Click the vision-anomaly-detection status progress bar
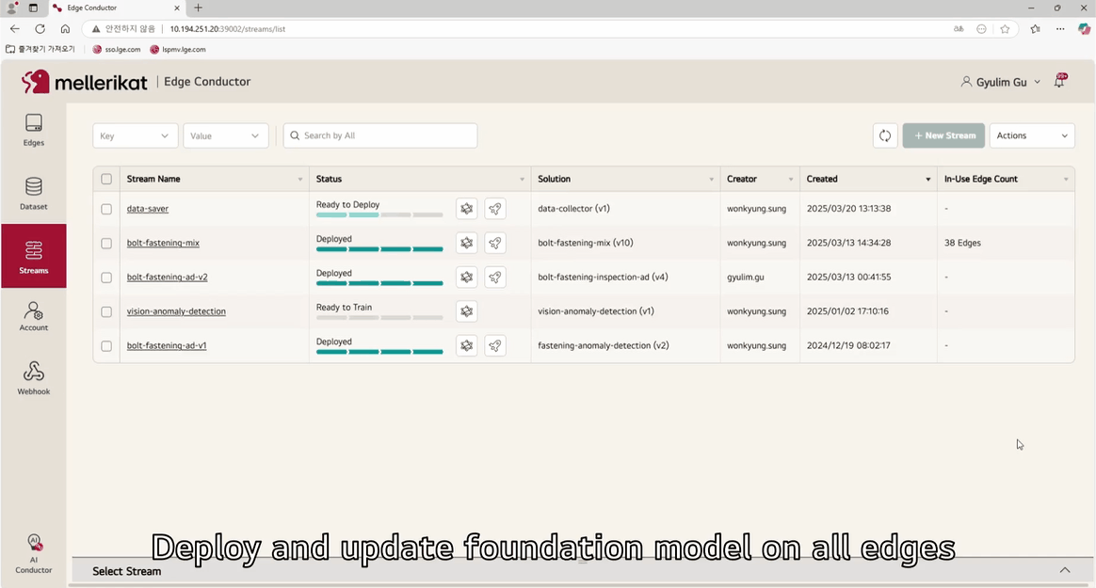This screenshot has width=1096, height=588. 379,318
